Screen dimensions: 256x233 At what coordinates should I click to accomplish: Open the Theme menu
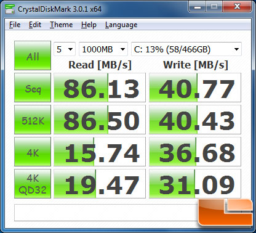(61, 25)
